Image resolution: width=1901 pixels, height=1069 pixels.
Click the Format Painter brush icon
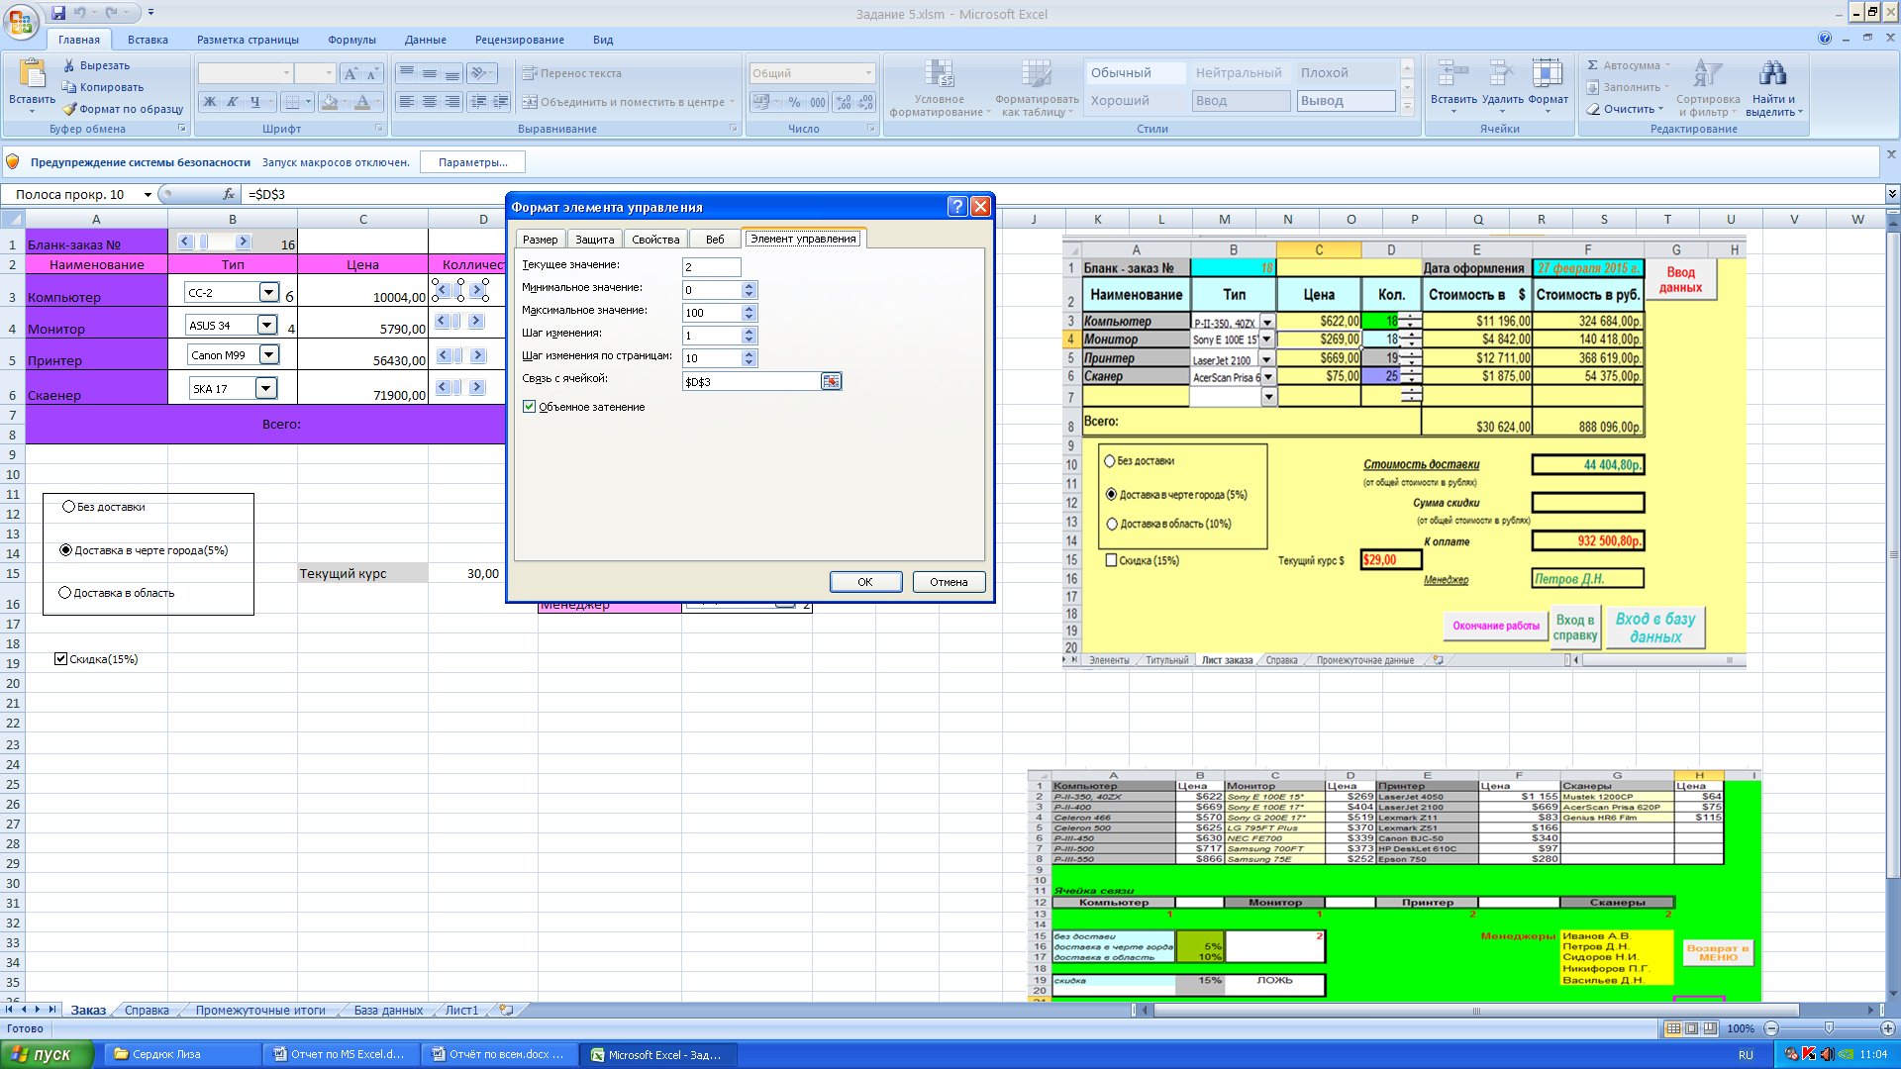69,109
